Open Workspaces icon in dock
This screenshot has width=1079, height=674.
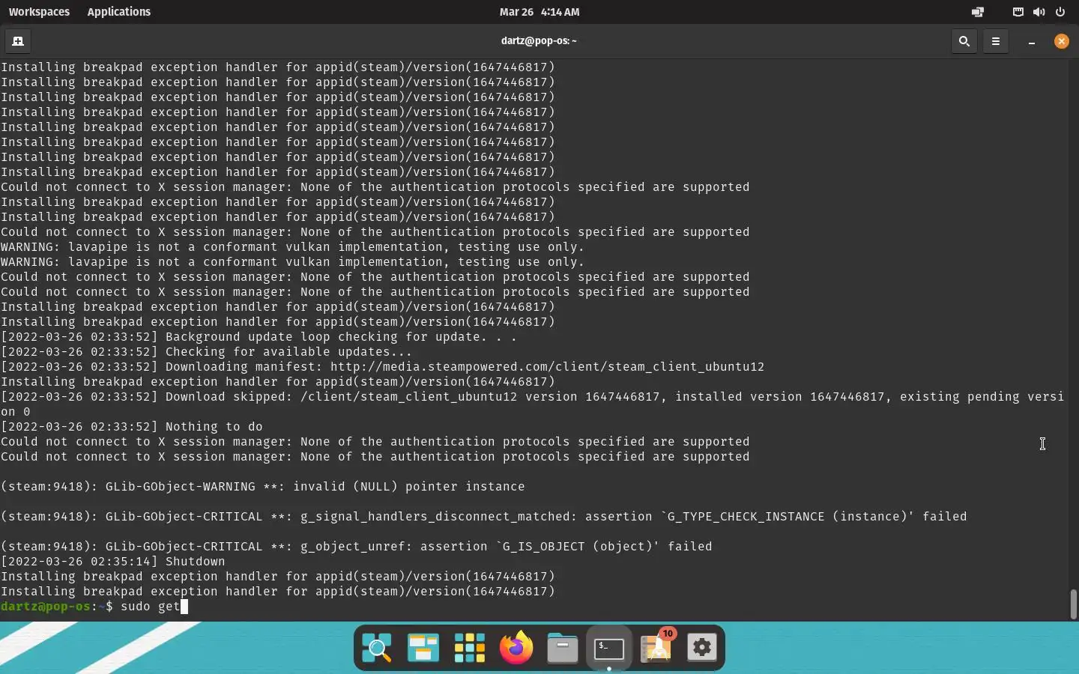pos(423,649)
